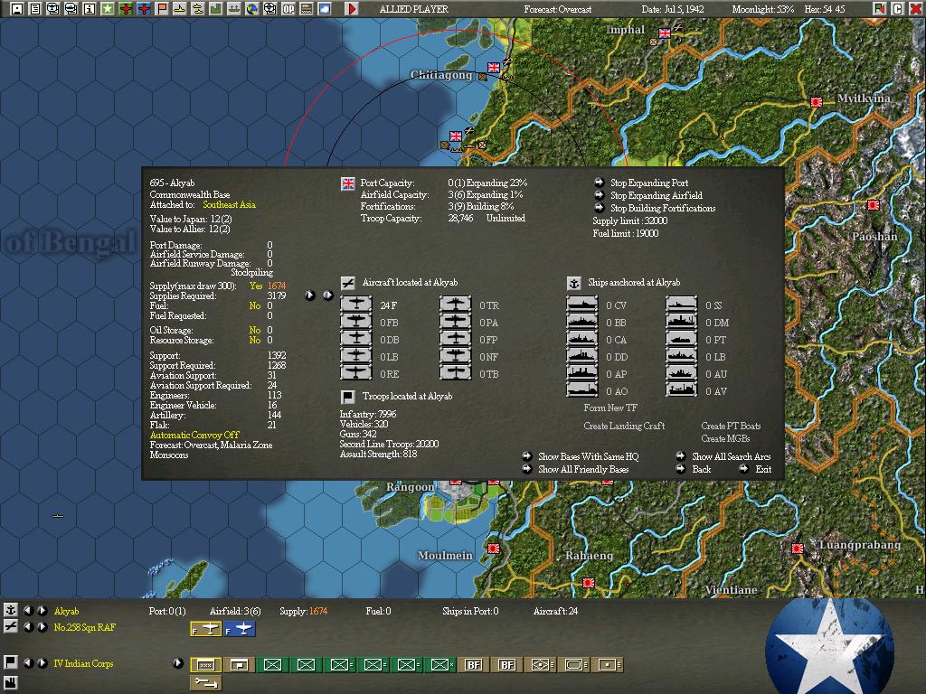
Task: Click the info 'i' icon in top toolbar
Action: click(90, 9)
